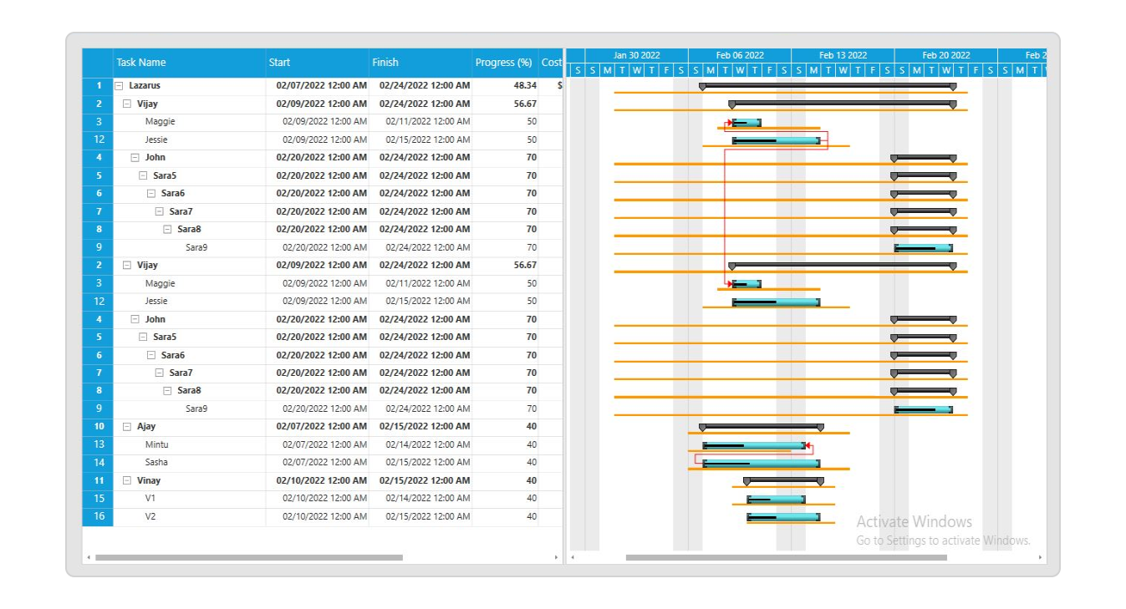Click the Feb 13 2022 week header
This screenshot has height=609, width=1126.
pyautogui.click(x=843, y=55)
